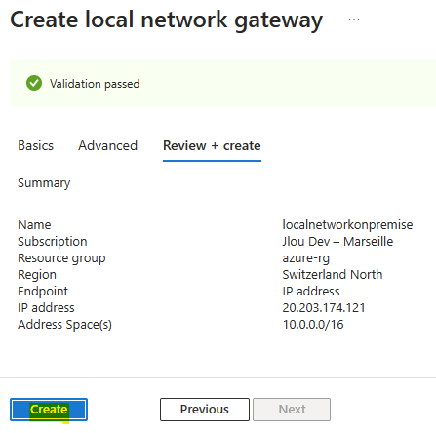Viewport: 436px width, 433px height.
Task: Open the ellipsis more options menu
Action: coord(354,20)
